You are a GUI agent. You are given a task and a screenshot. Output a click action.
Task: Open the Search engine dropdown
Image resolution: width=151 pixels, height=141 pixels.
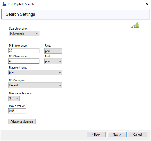(x=24, y=34)
